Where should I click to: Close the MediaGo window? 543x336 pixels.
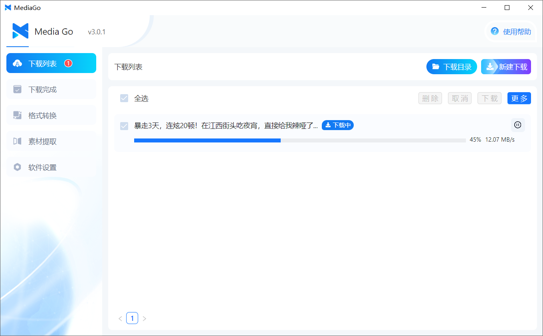[531, 8]
